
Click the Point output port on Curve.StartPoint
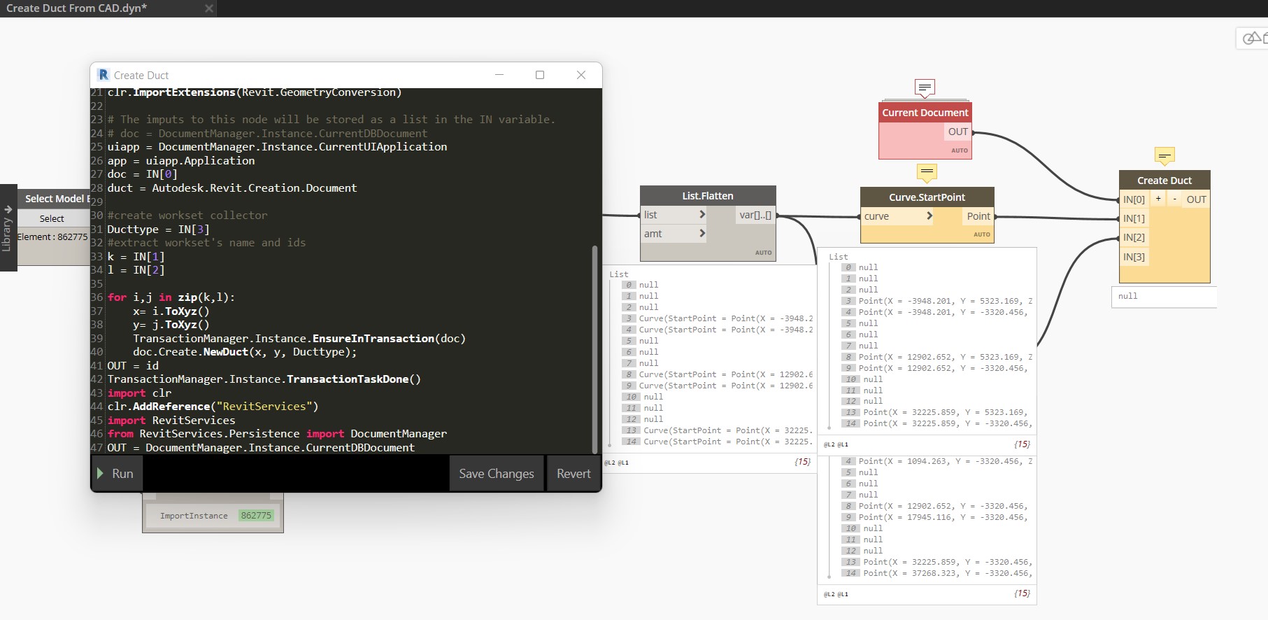point(978,216)
